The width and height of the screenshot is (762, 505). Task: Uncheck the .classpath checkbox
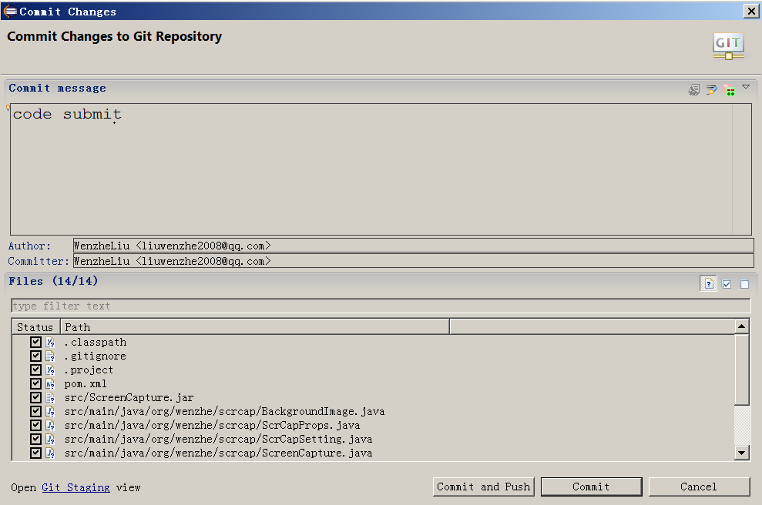(35, 342)
